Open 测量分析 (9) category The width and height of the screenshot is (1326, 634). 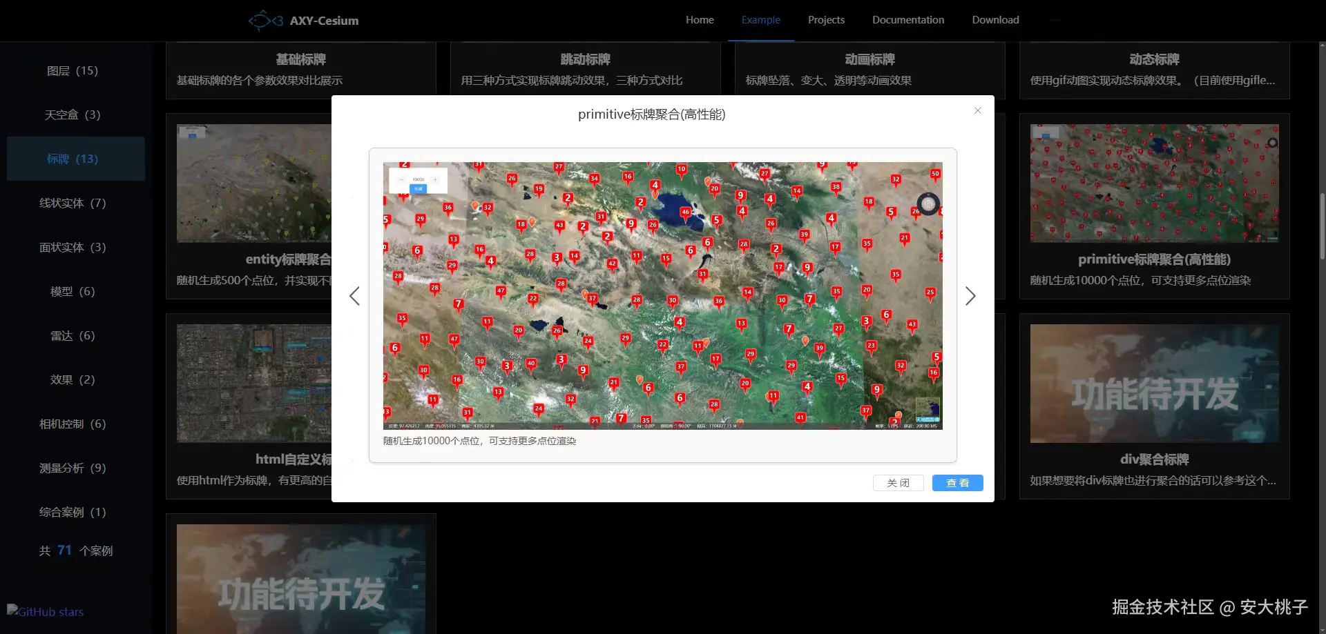point(73,468)
